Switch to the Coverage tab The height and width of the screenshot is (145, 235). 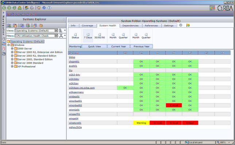[87, 25]
